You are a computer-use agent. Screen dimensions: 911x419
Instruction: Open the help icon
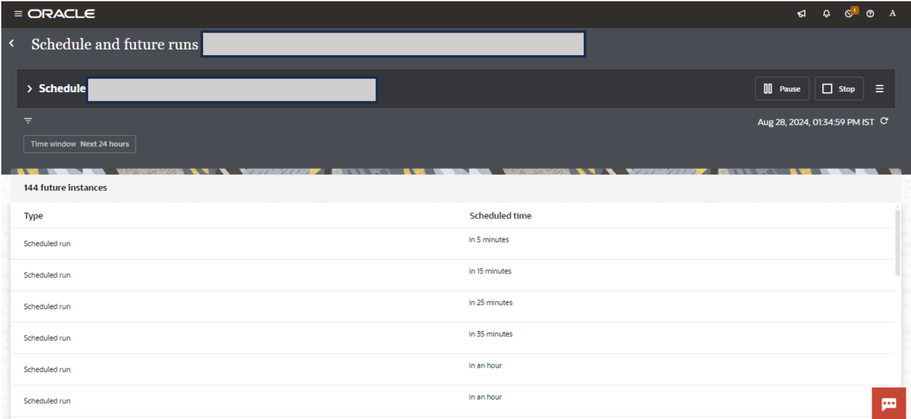pyautogui.click(x=870, y=13)
